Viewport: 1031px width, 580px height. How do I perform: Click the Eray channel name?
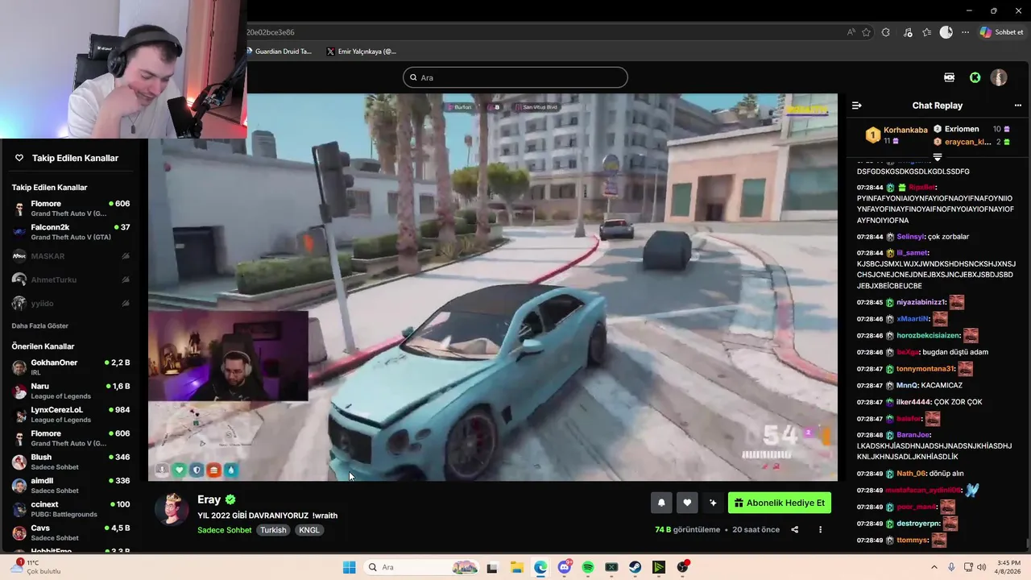[x=209, y=499]
